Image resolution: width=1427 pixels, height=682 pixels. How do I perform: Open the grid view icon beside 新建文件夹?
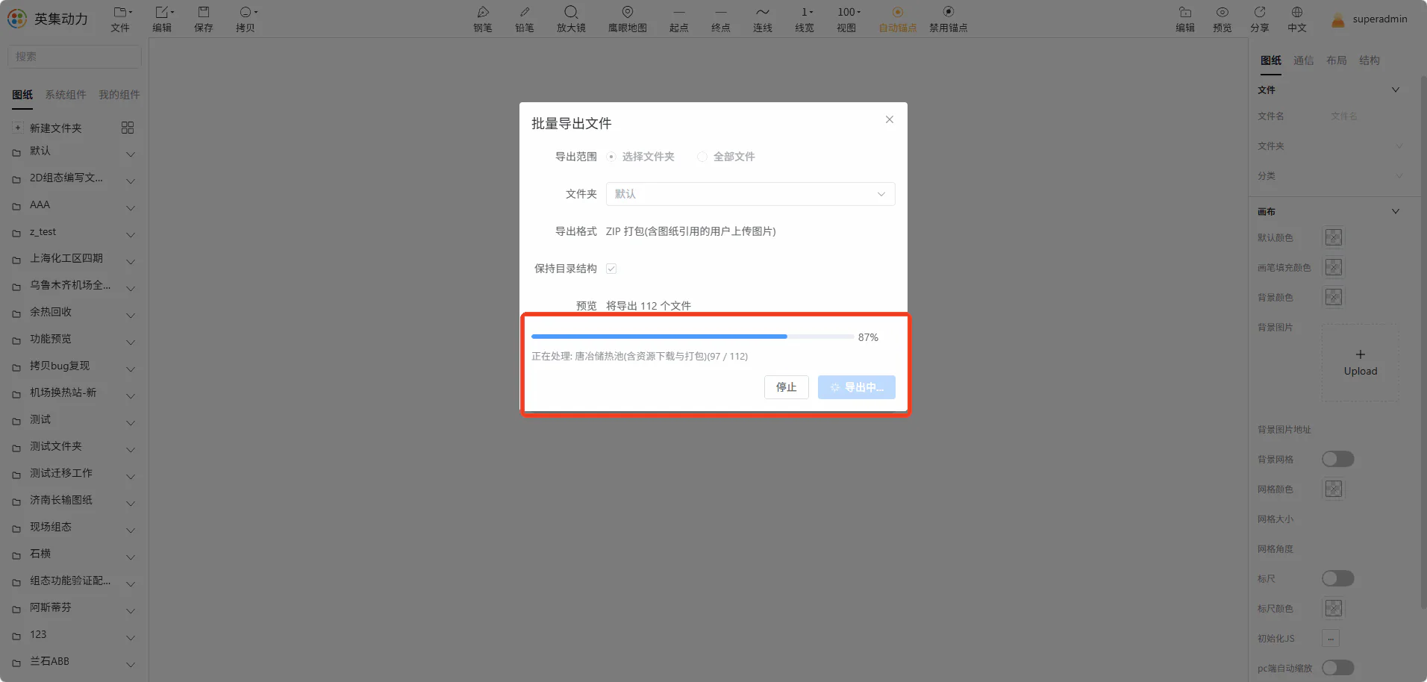pyautogui.click(x=128, y=128)
